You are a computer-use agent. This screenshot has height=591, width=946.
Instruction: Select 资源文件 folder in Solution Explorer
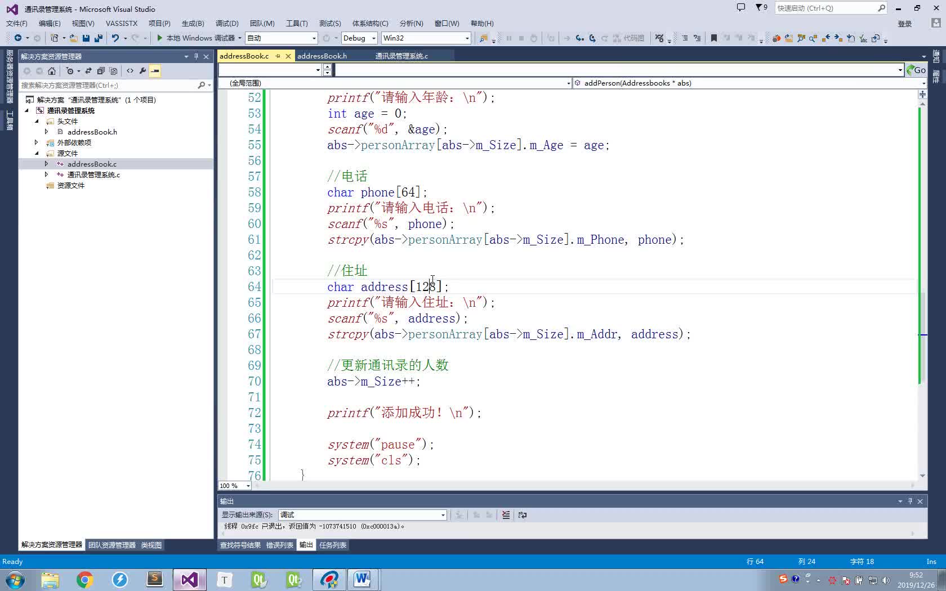[71, 185]
